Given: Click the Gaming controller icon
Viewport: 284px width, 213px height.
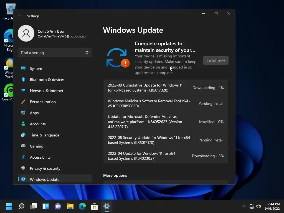Looking at the screenshot, I should click(x=23, y=146).
